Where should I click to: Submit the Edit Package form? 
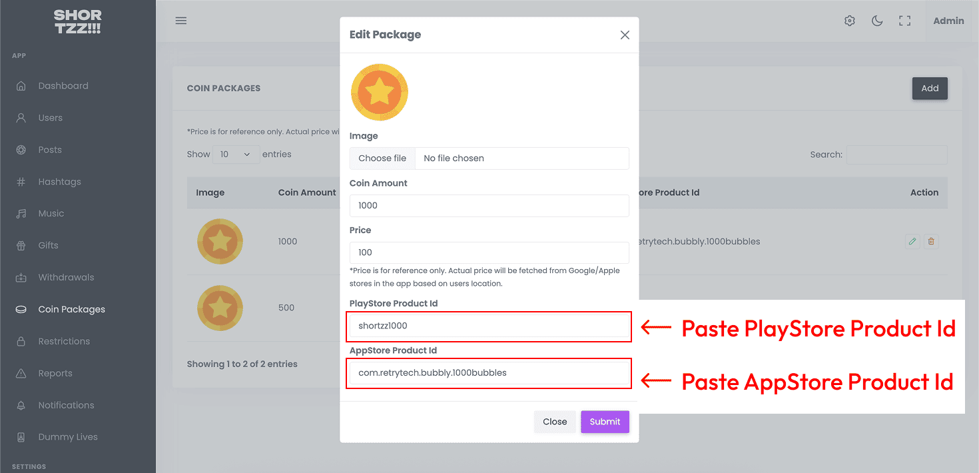604,422
